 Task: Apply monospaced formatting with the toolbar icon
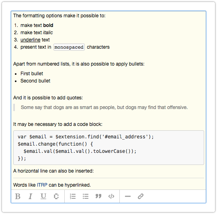56,196
